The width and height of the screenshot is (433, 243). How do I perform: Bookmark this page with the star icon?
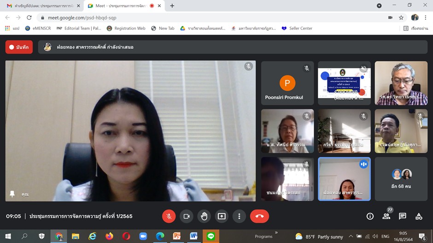[x=401, y=17]
